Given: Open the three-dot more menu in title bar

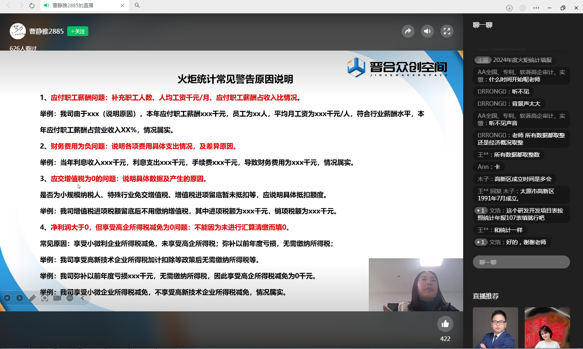Looking at the screenshot, I should point(536,8).
